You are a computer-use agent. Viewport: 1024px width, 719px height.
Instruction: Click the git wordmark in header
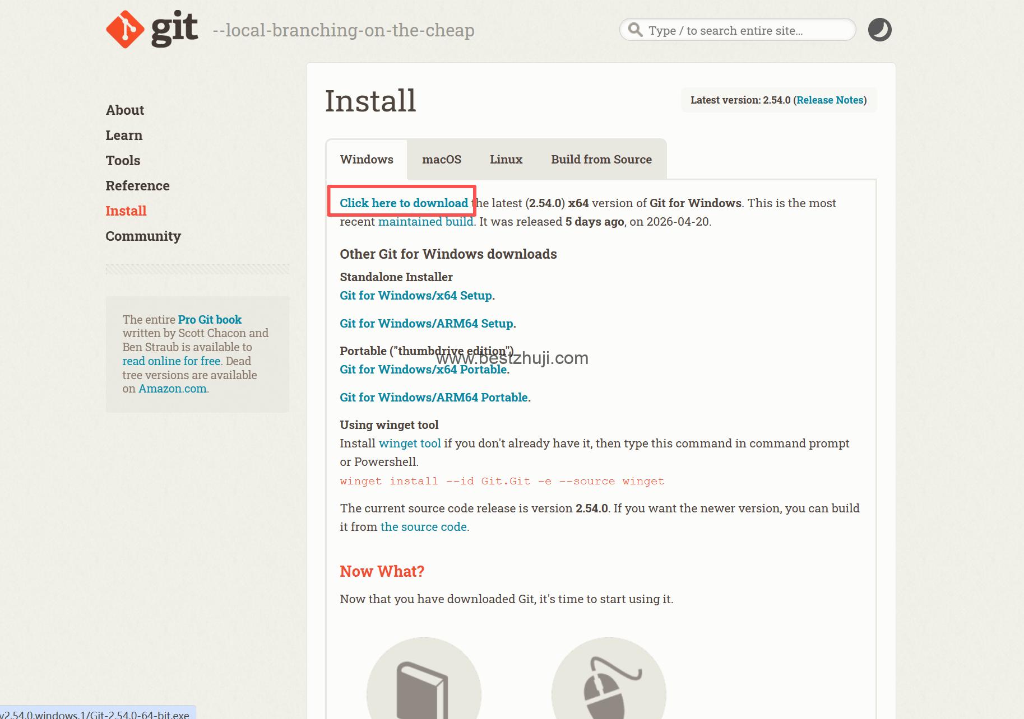pyautogui.click(x=174, y=29)
